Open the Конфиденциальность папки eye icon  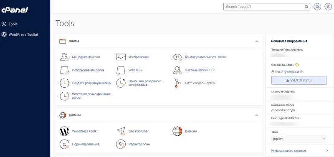[x=177, y=57]
